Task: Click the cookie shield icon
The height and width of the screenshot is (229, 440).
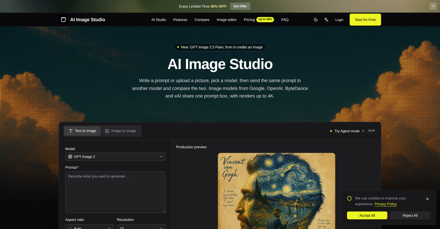Action: tap(349, 199)
